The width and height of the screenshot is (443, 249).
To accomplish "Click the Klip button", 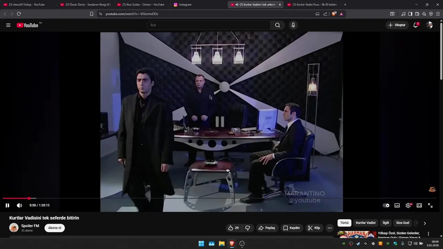I will [314, 228].
